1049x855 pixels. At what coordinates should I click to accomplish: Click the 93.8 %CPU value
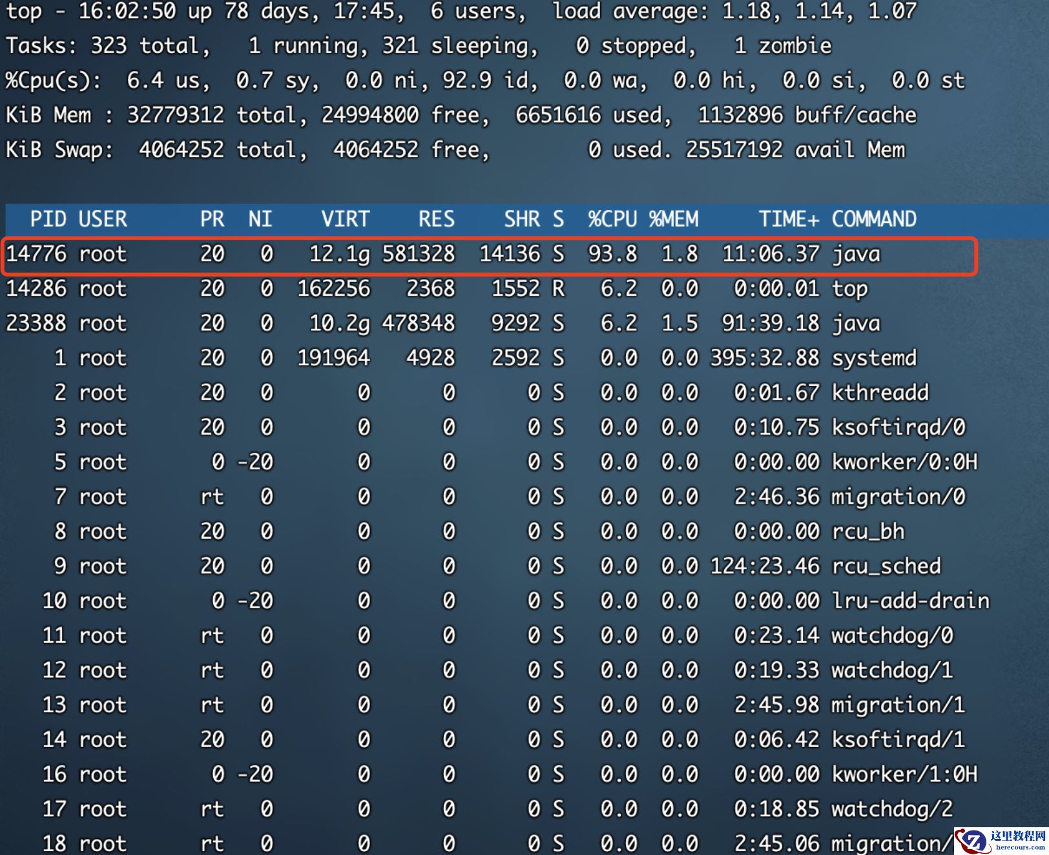(612, 254)
